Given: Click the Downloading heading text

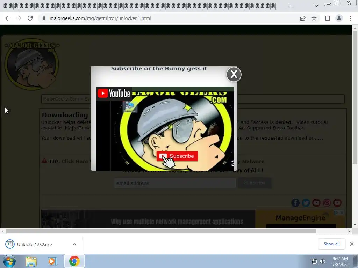Looking at the screenshot, I should (x=65, y=115).
